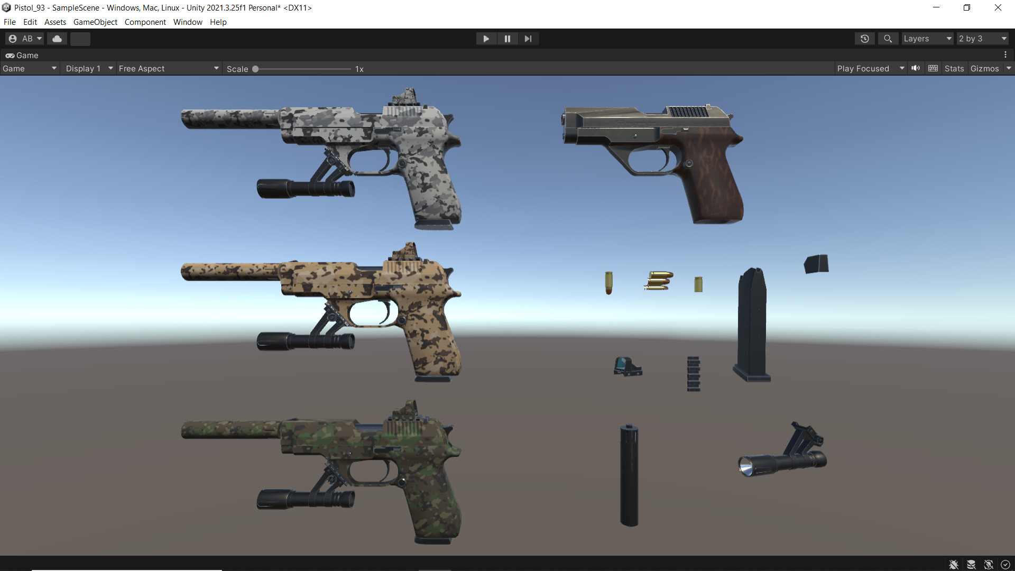The image size is (1015, 571).
Task: Open the GameObject menu
Action: [x=95, y=22]
